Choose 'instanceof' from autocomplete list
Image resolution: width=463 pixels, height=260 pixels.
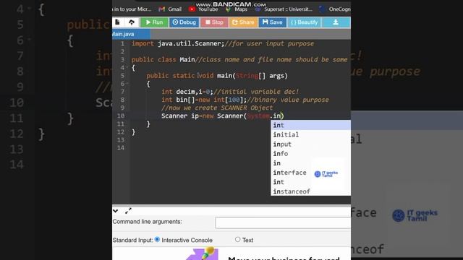(310, 191)
